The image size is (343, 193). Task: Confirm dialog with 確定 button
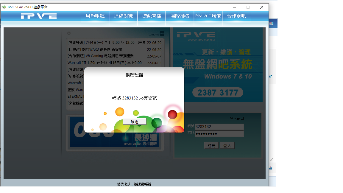(134, 122)
